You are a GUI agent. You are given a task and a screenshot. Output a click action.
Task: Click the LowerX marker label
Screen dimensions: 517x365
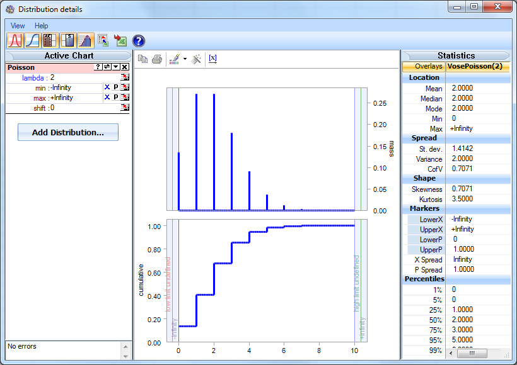coord(426,220)
